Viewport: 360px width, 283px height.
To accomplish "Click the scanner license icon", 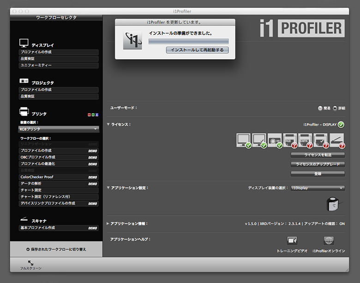I will [x=337, y=140].
